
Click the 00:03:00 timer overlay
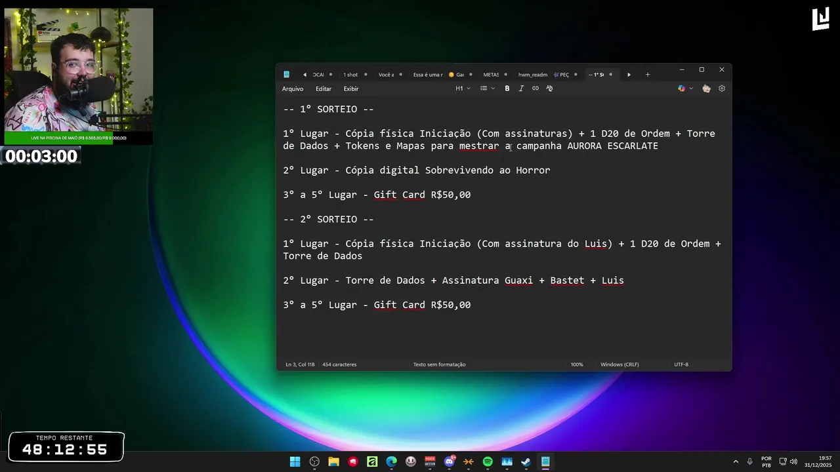[x=41, y=156]
